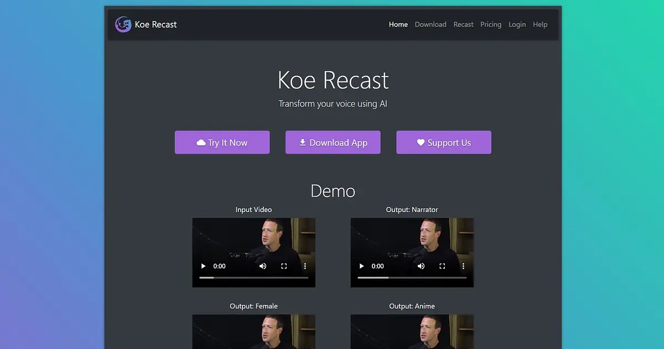Seek on the Input Video progress bar
This screenshot has height=349, width=664.
click(x=254, y=278)
